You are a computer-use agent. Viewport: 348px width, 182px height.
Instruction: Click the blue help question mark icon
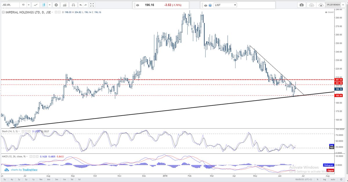(x=210, y=5)
